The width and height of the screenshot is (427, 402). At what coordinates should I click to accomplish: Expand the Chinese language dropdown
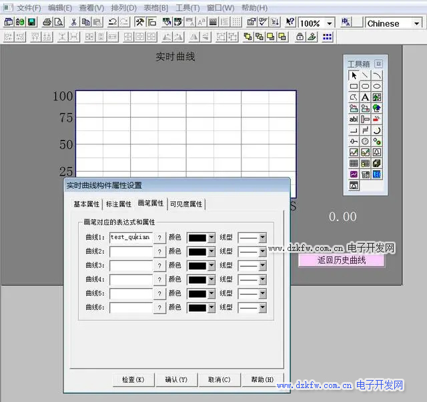click(x=417, y=23)
